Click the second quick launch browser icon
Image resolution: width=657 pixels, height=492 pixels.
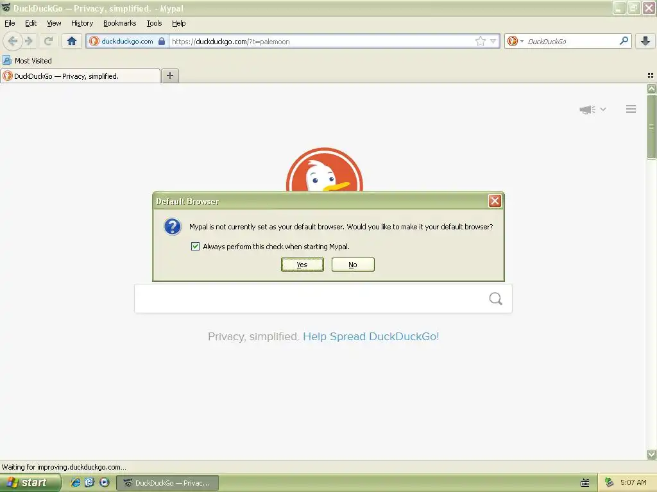[90, 482]
